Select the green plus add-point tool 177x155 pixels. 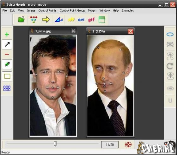pos(7,34)
